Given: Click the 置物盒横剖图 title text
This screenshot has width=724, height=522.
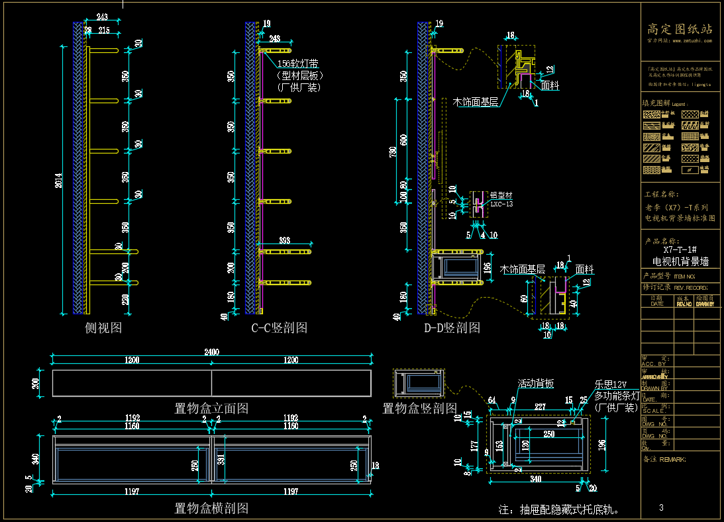Looking at the screenshot, I should click(x=211, y=508).
